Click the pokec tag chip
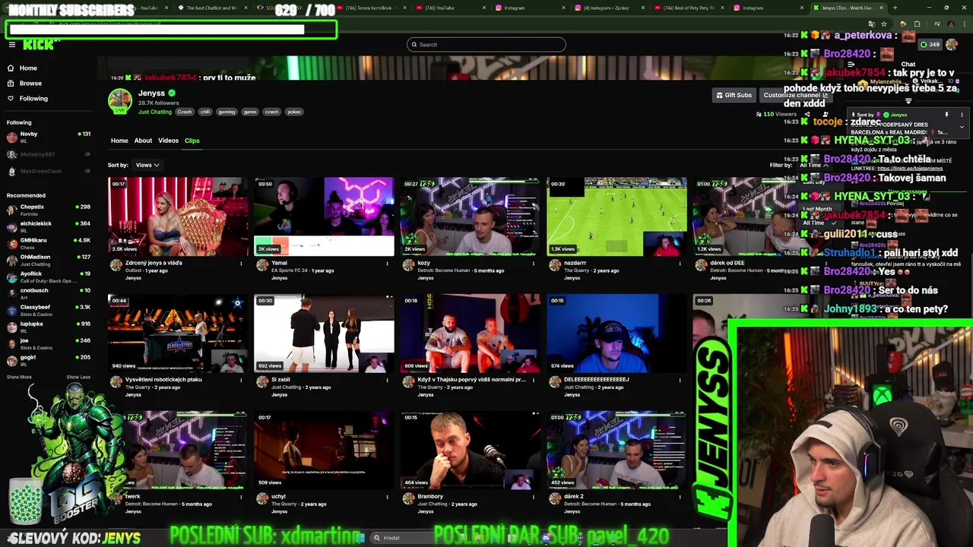 click(x=294, y=112)
